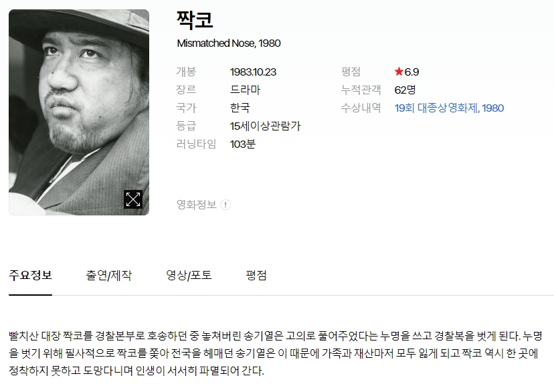The image size is (554, 384).
Task: Click the synopsis paragraph starting 빨치산 대장
Action: point(275,353)
